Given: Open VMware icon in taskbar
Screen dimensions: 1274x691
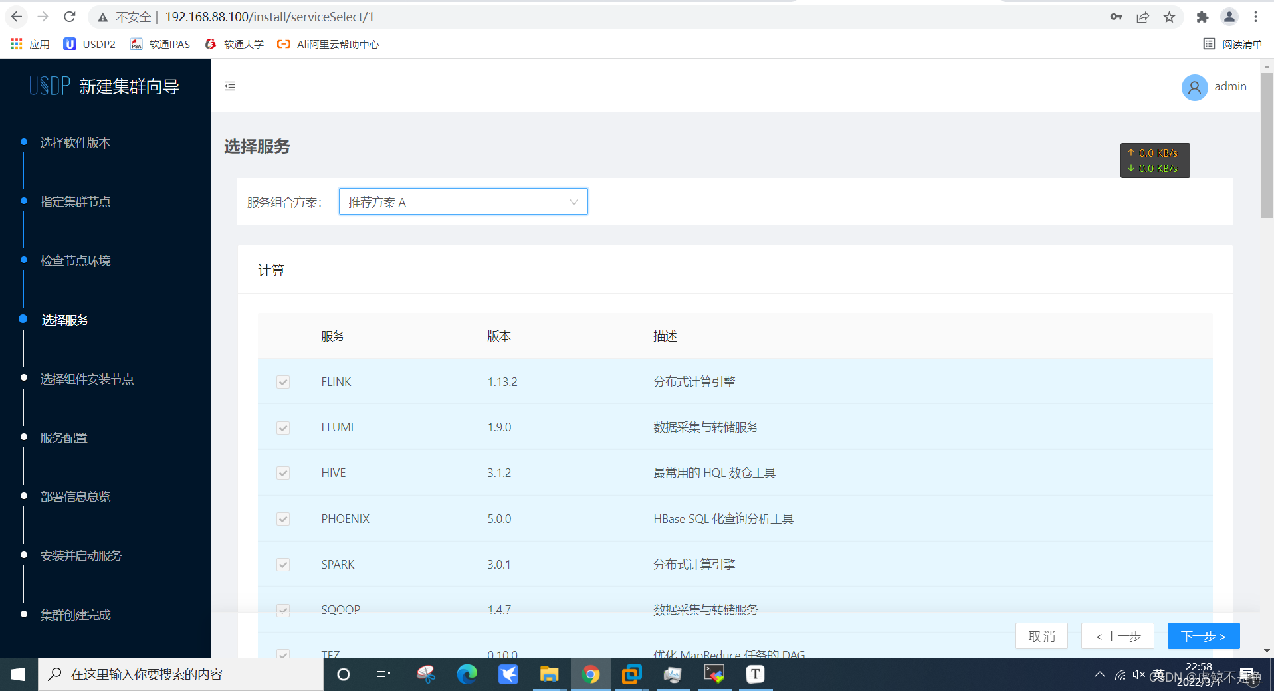Looking at the screenshot, I should point(631,674).
